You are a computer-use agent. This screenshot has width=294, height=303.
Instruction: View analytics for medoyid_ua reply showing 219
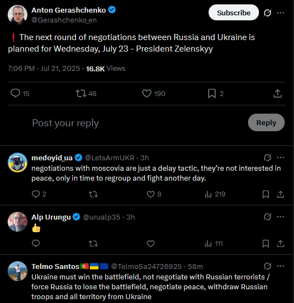point(215,194)
